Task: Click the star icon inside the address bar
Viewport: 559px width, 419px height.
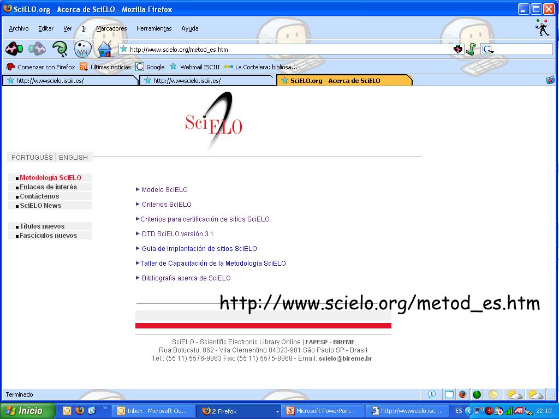Action: point(124,49)
